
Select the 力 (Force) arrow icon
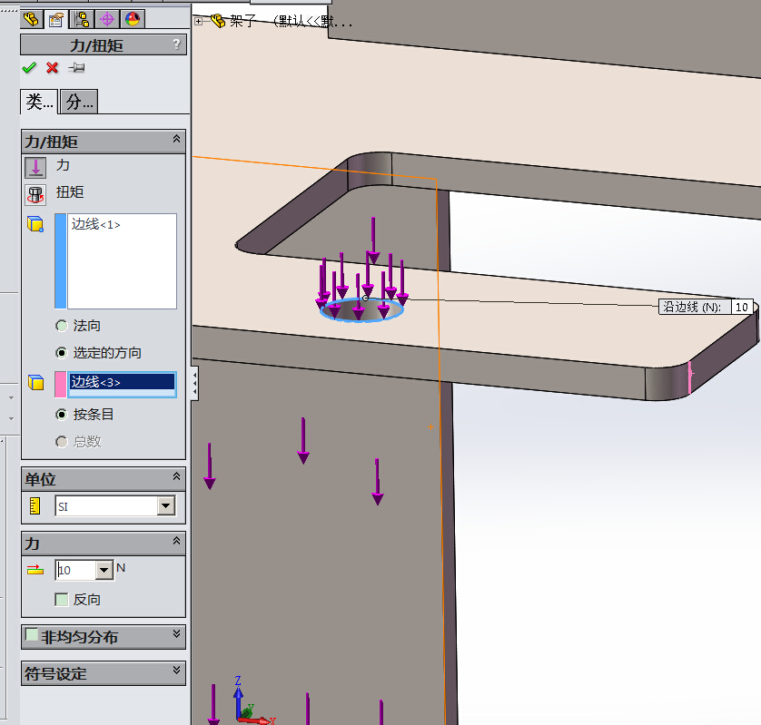tap(35, 167)
